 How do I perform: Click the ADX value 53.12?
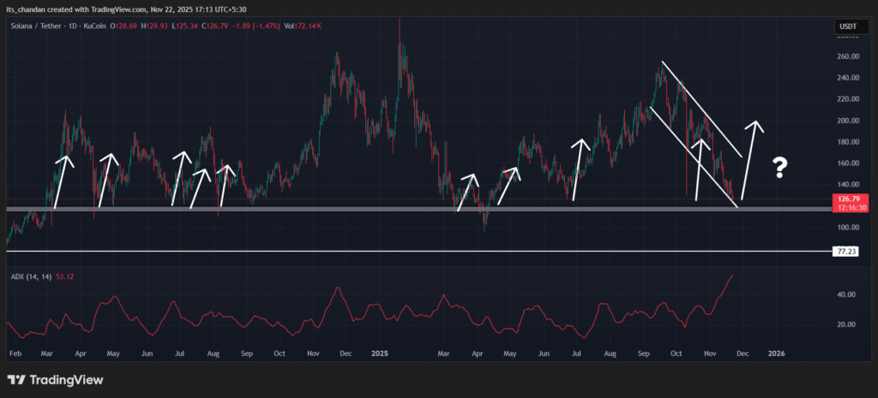pyautogui.click(x=65, y=276)
